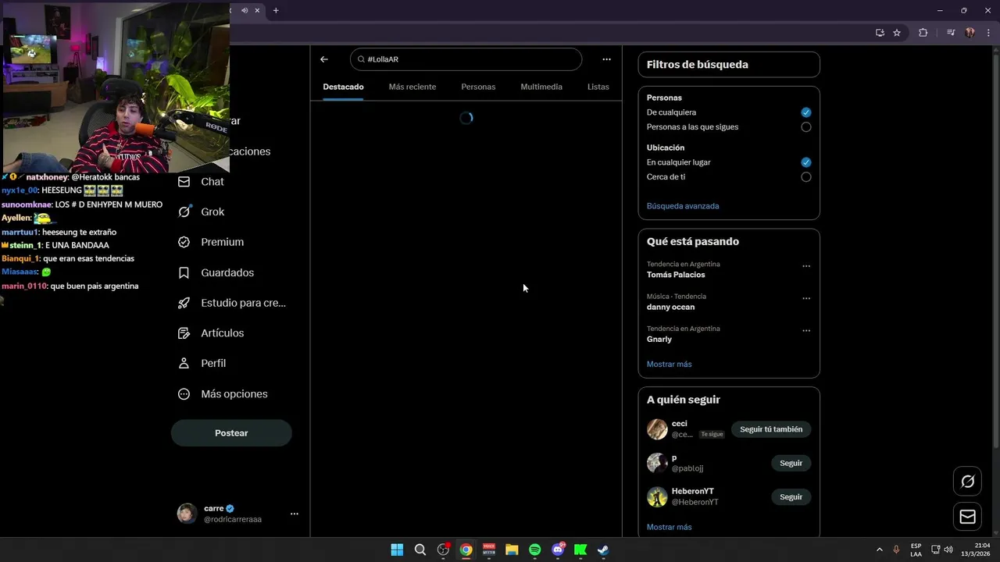Open the Artículos icon

click(x=184, y=333)
